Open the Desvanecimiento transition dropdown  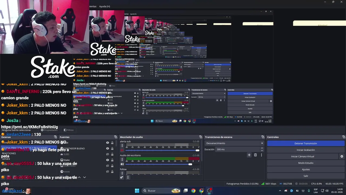click(x=234, y=143)
